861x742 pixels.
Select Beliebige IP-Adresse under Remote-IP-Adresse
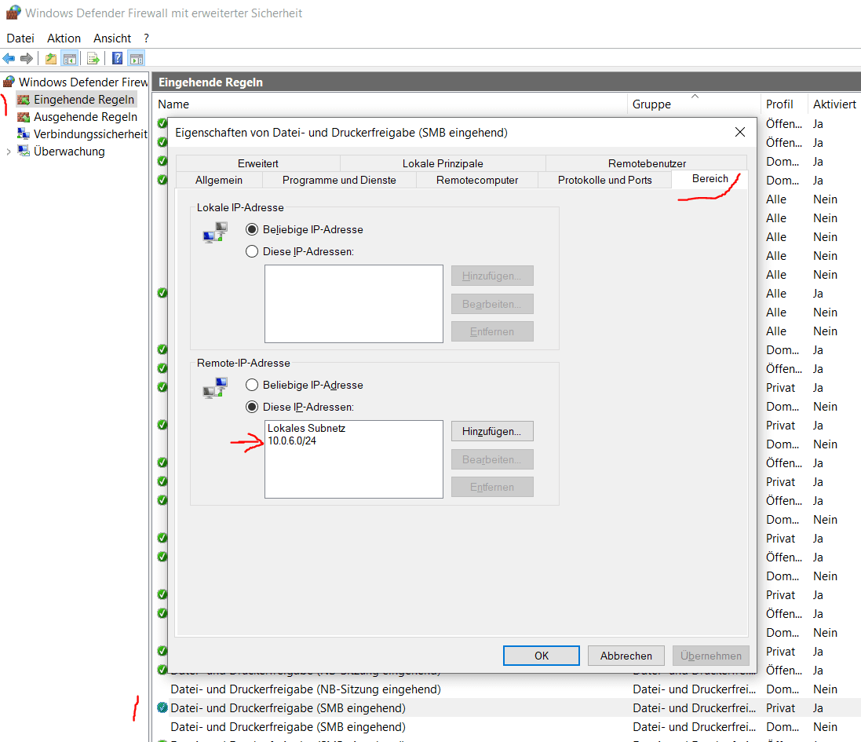click(x=251, y=385)
